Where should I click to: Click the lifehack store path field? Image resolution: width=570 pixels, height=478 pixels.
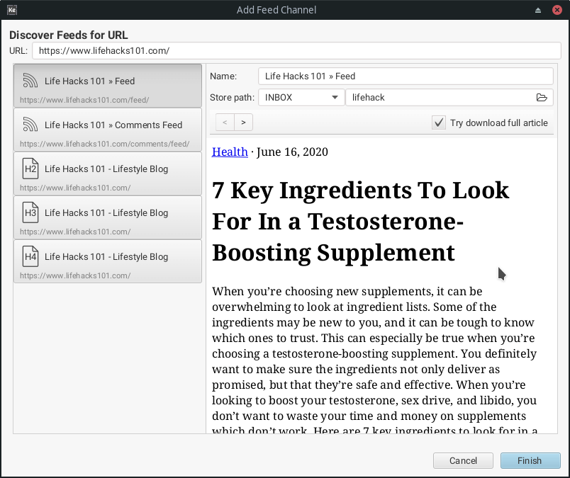click(x=440, y=98)
